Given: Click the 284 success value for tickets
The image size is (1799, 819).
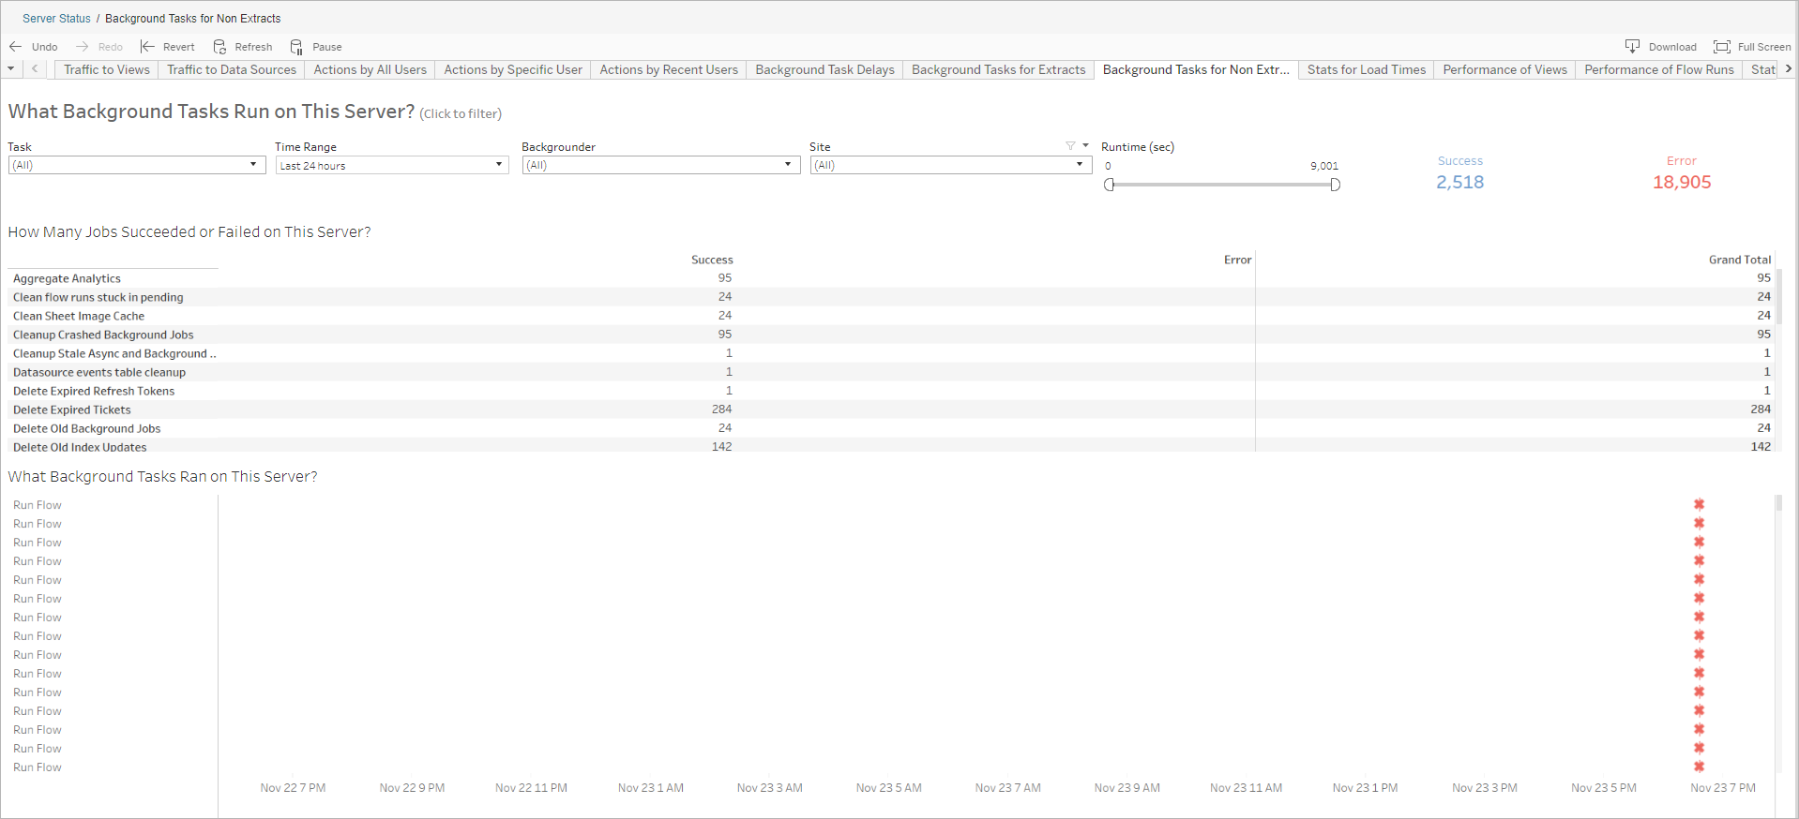Looking at the screenshot, I should (721, 409).
